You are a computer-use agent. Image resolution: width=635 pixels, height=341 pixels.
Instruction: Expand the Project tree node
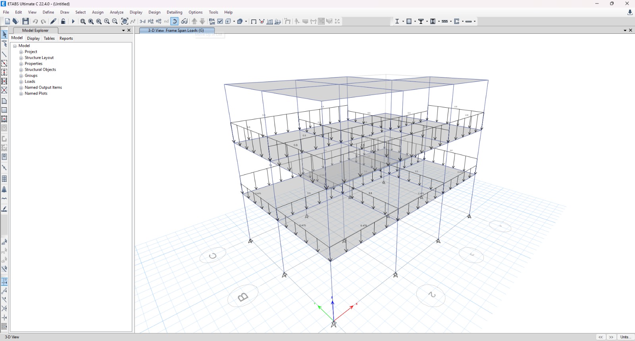click(21, 52)
